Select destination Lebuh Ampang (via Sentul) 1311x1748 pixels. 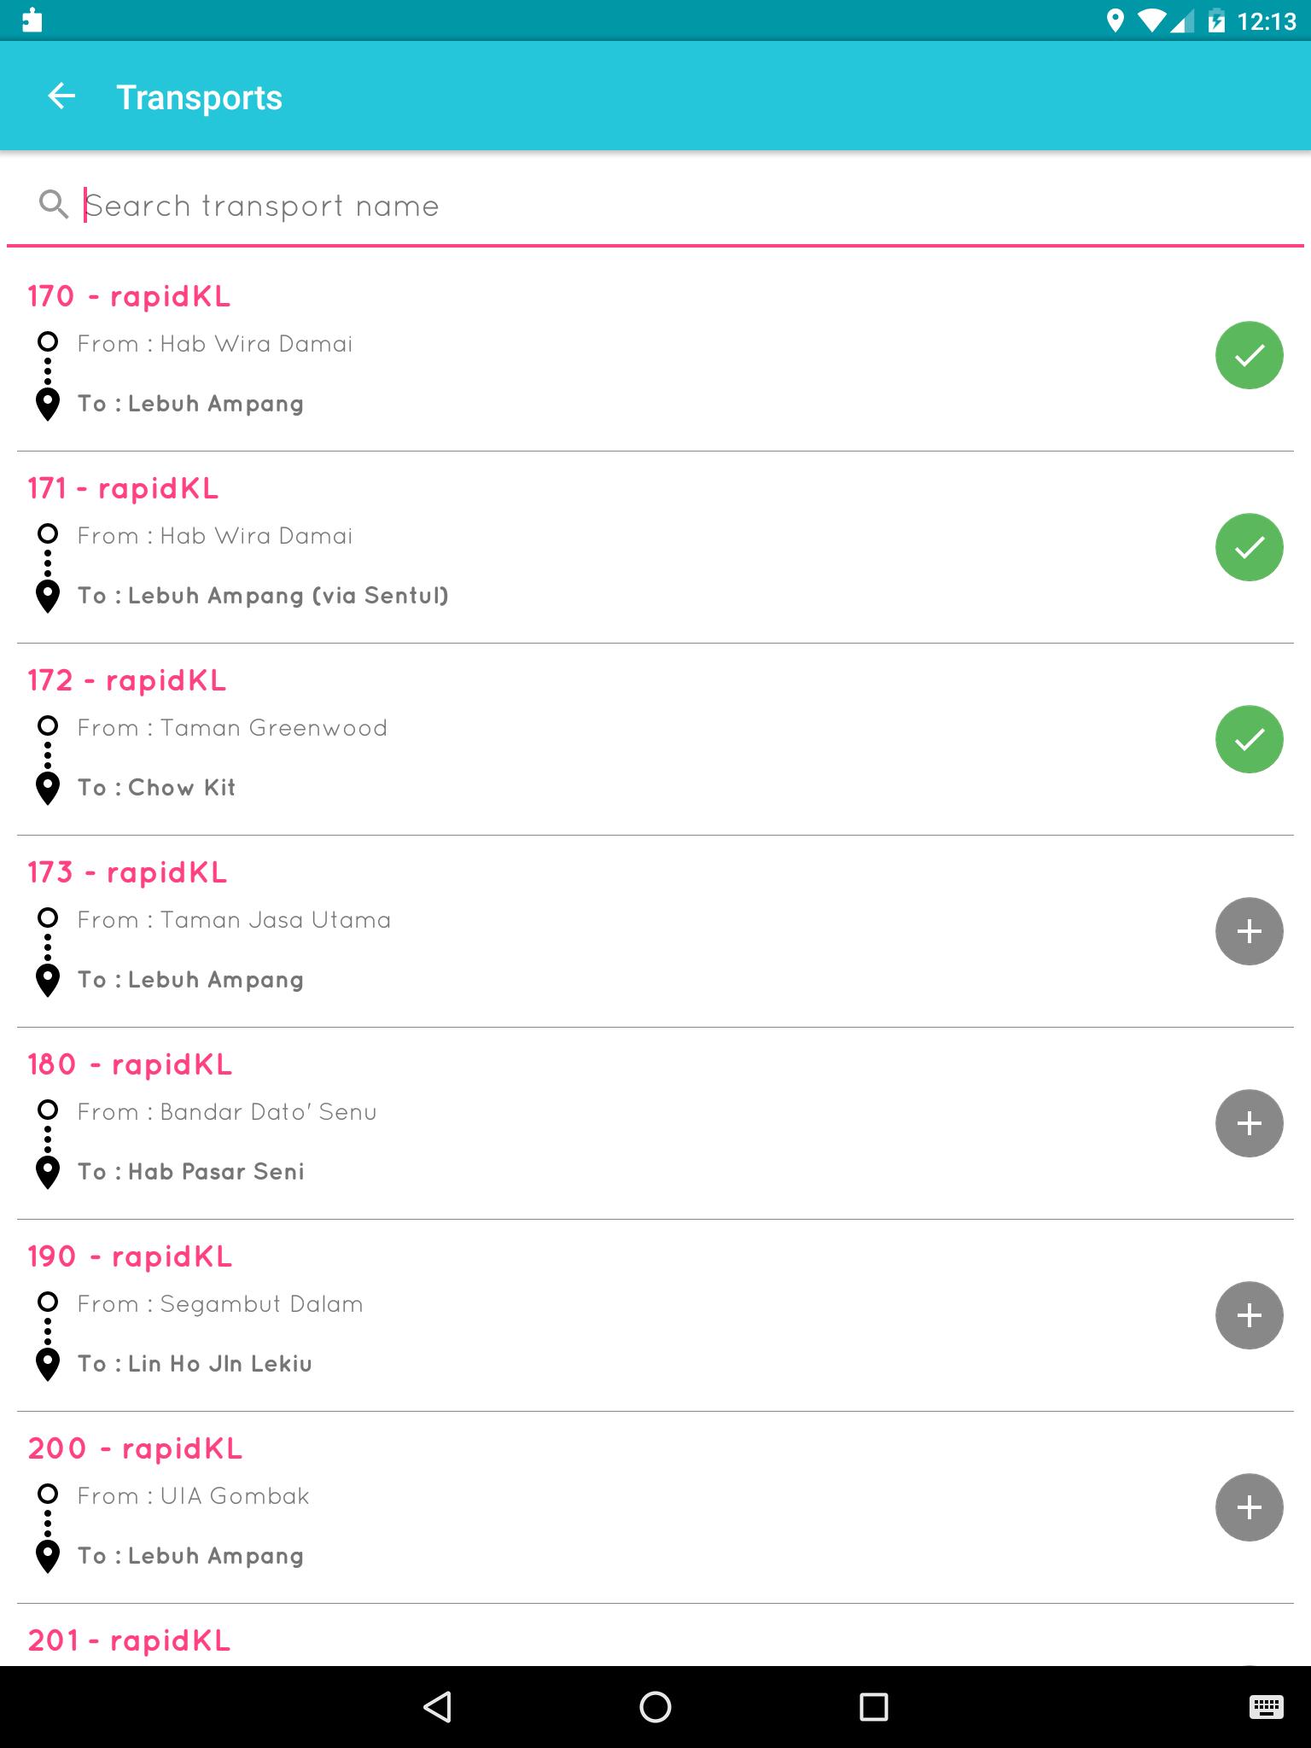coord(263,596)
